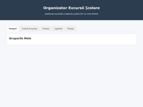Image resolution: width=143 pixels, height=107 pixels.
Task: Go to the Mesaje tab
Action: pyautogui.click(x=70, y=29)
